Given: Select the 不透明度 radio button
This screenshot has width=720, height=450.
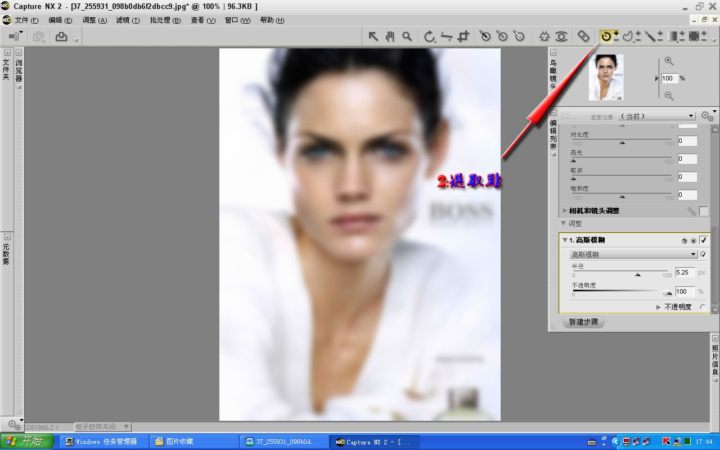Looking at the screenshot, I should (x=703, y=307).
